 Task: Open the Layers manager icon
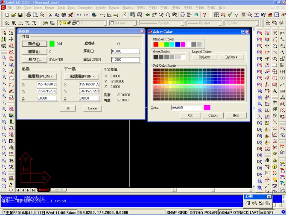(45, 23)
